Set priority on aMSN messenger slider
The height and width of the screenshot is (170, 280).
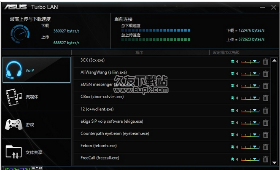coord(250,86)
